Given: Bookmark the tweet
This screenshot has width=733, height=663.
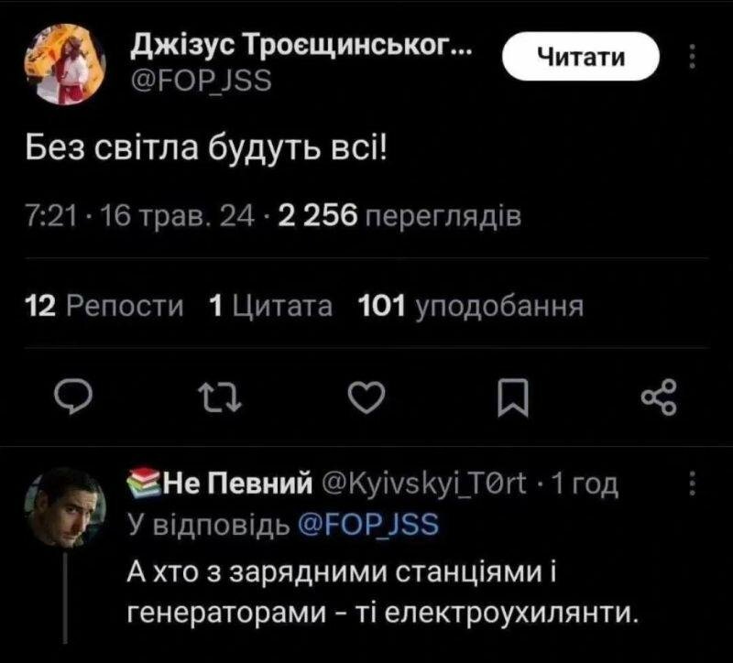Looking at the screenshot, I should click(513, 397).
